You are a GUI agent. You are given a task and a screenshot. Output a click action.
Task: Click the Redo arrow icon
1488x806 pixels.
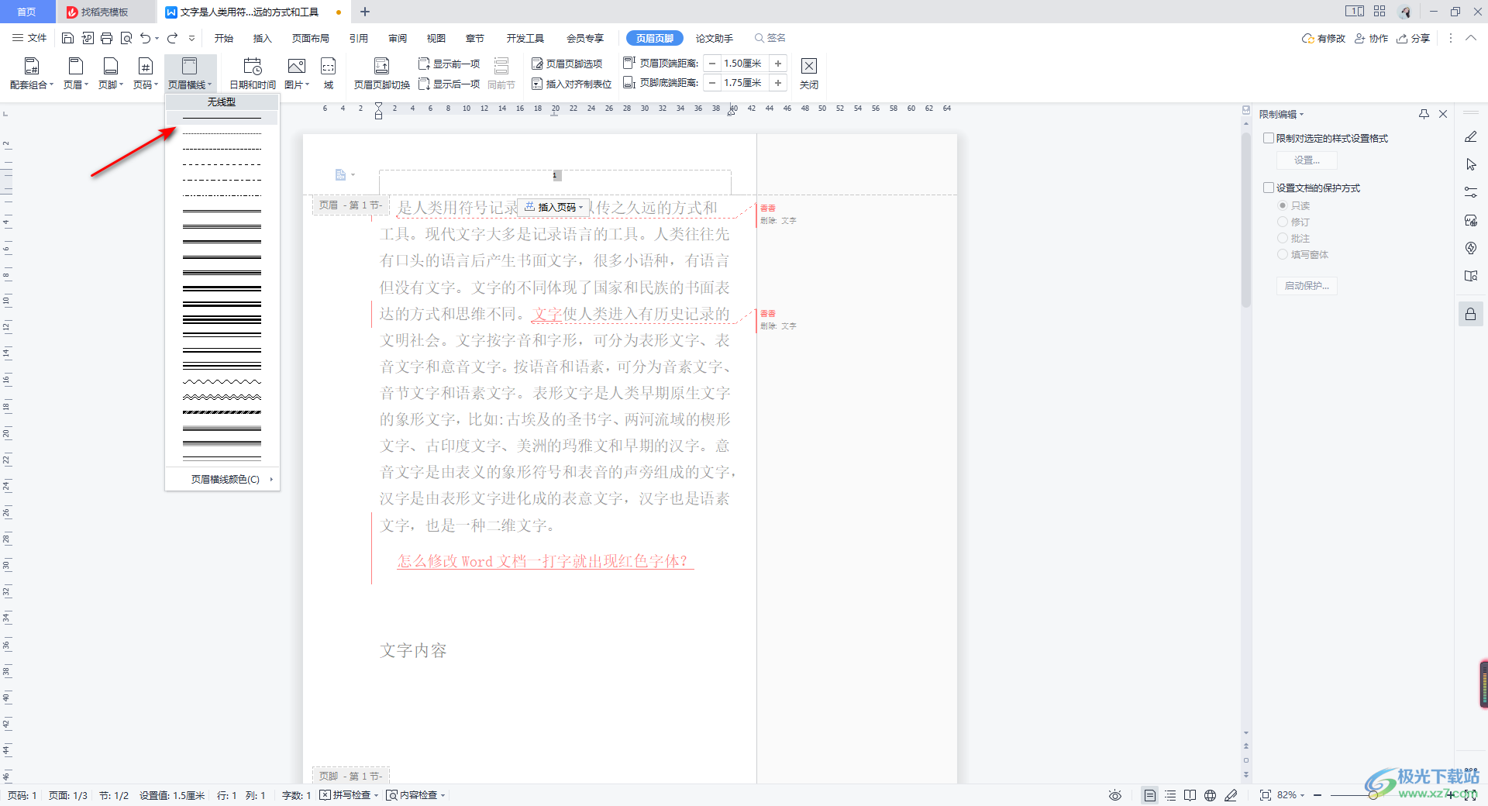tap(172, 38)
